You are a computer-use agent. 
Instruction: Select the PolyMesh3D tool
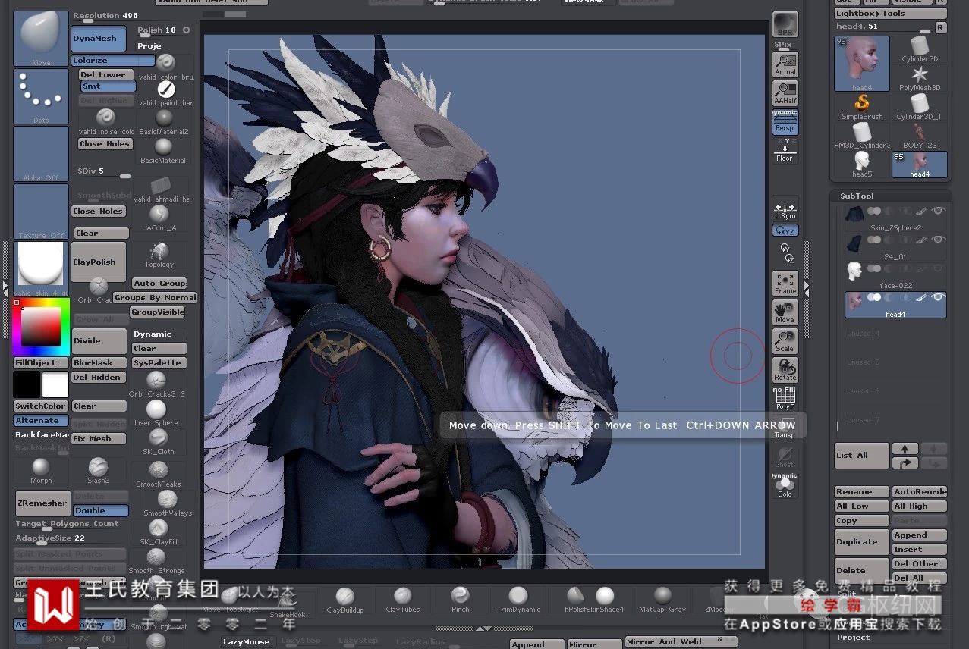(x=920, y=78)
